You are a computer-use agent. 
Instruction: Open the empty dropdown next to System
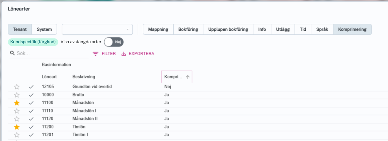[x=97, y=29]
